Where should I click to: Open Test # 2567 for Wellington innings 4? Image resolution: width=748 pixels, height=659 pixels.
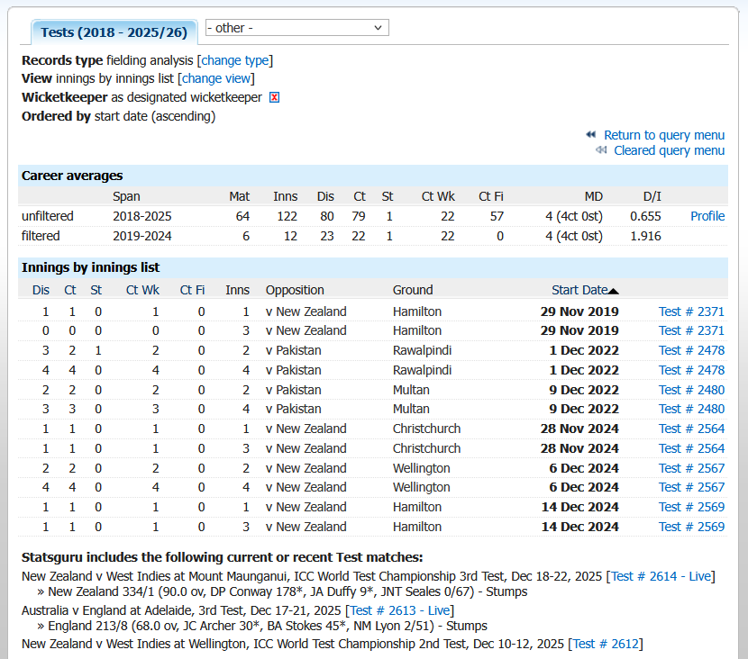pos(691,487)
